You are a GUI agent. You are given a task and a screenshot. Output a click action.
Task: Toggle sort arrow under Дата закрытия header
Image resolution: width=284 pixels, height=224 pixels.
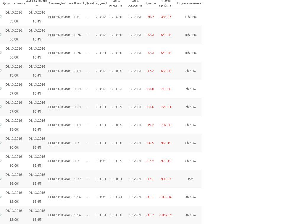(37, 6)
